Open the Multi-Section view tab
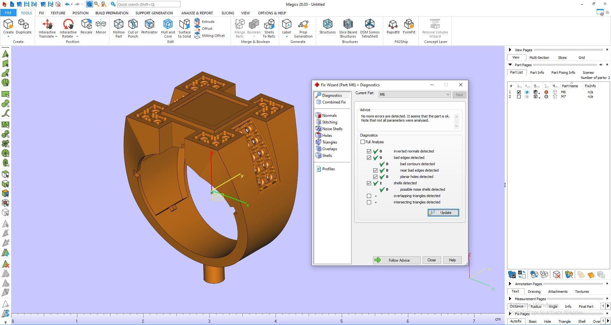The width and height of the screenshot is (611, 325). pyautogui.click(x=539, y=58)
